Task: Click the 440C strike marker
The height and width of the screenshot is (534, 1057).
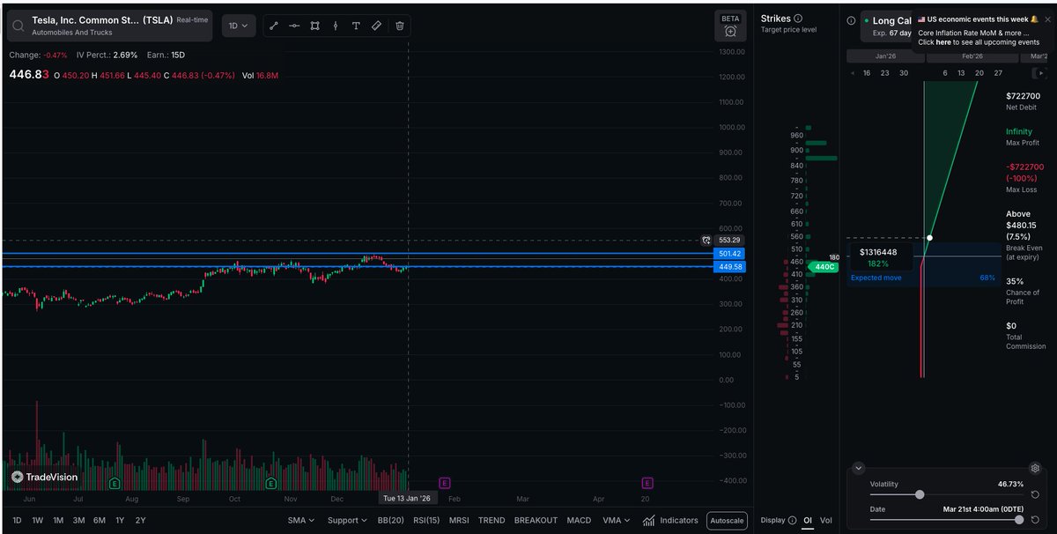Action: [x=824, y=267]
